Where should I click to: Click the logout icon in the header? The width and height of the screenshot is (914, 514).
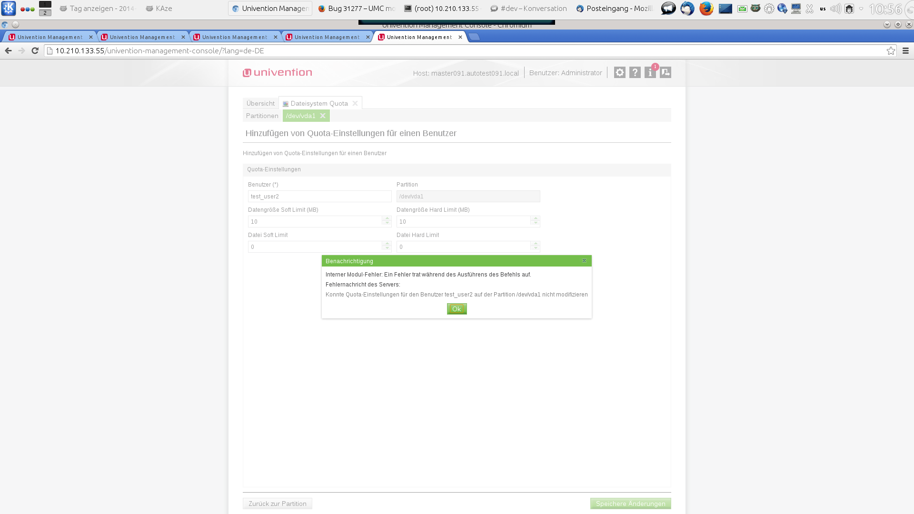pos(666,72)
